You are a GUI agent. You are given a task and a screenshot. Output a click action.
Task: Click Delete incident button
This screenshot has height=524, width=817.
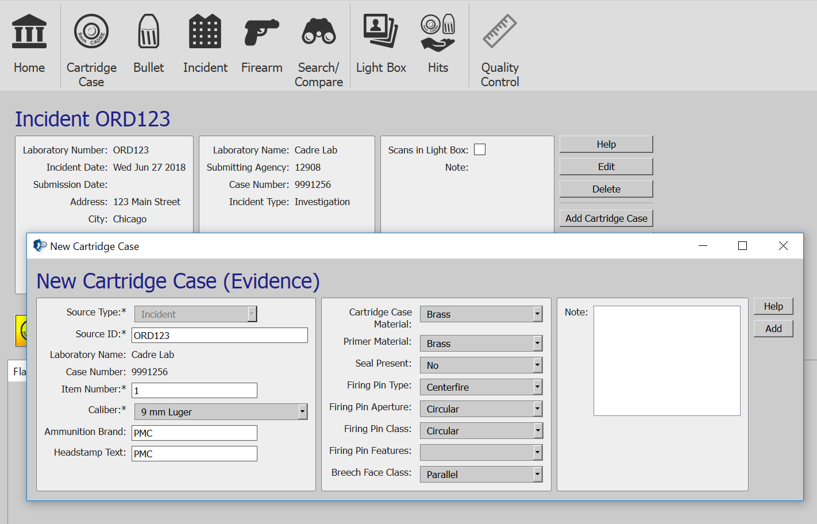(x=606, y=189)
